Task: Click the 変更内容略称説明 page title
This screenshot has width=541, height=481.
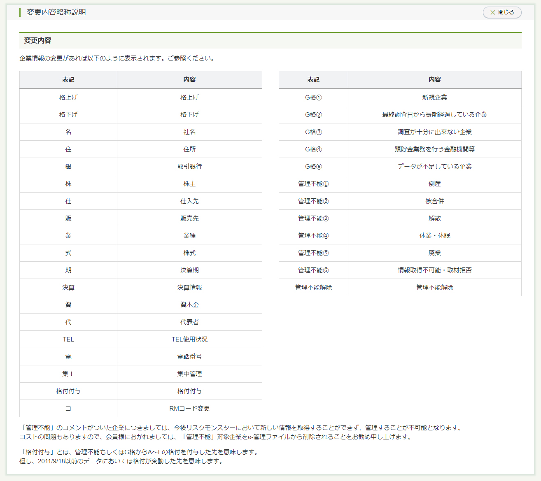Action: coord(56,12)
